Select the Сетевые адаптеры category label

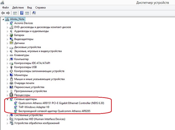point(25,99)
